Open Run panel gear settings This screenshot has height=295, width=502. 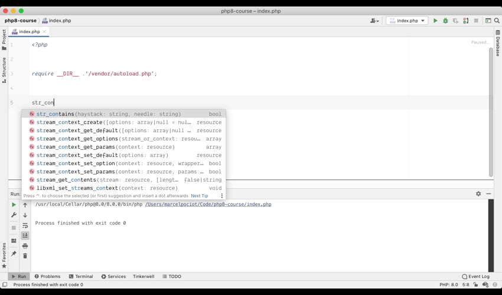tap(478, 194)
